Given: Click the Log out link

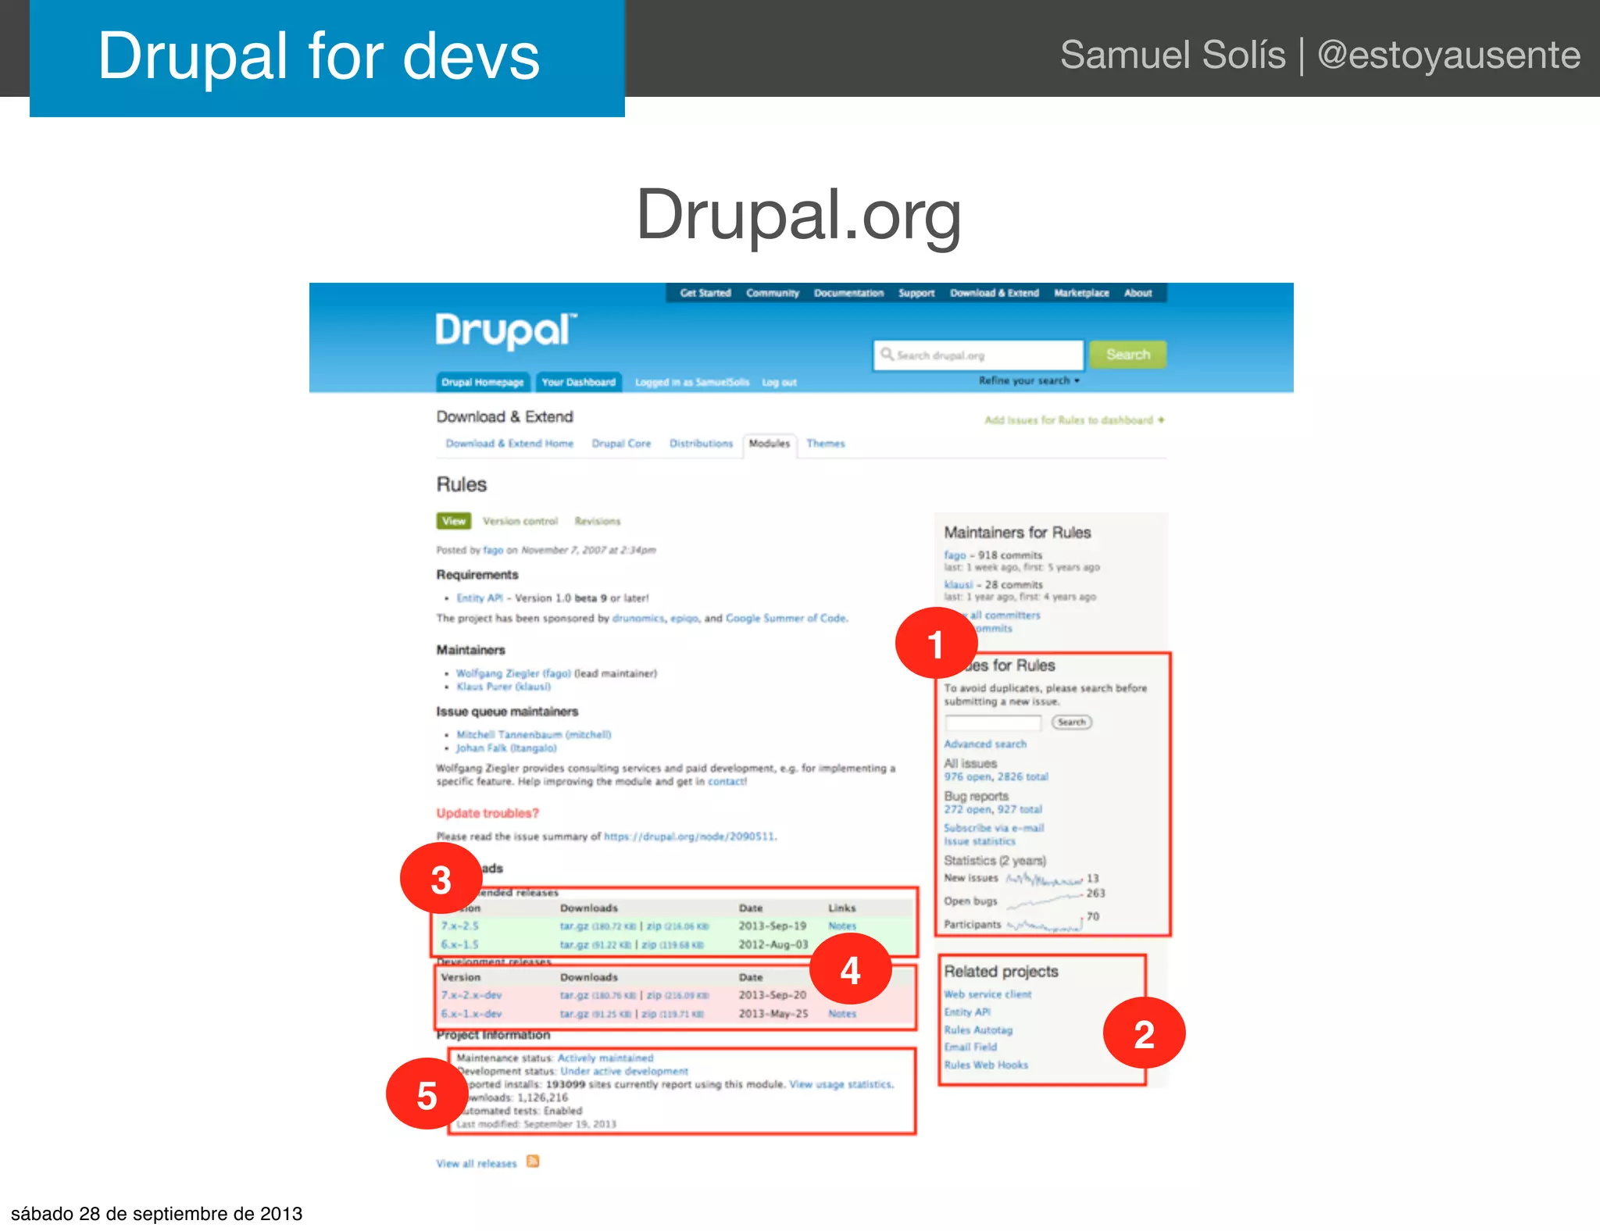Looking at the screenshot, I should point(779,382).
